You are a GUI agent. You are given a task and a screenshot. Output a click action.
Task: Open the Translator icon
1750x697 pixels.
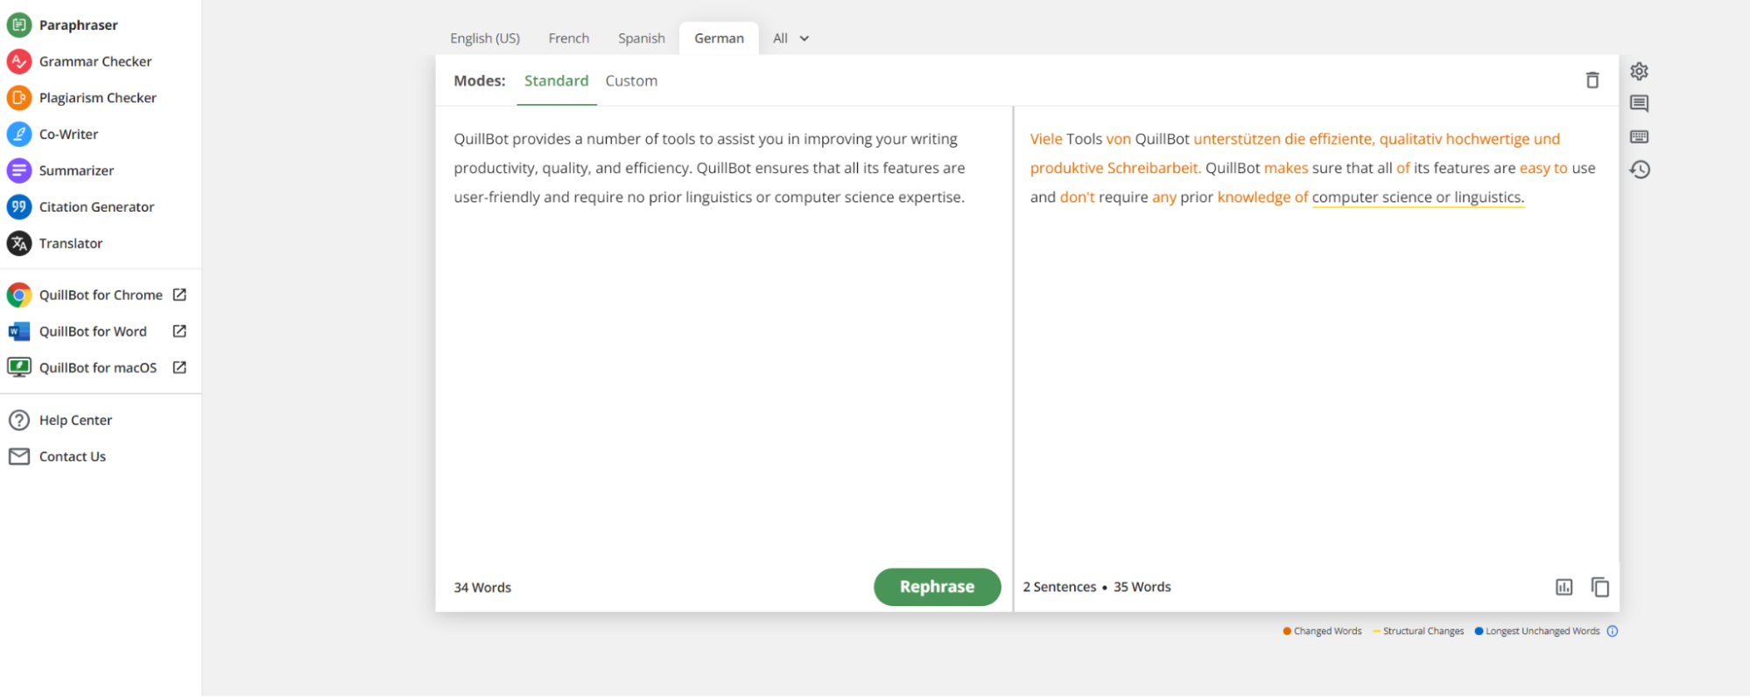[x=19, y=243]
